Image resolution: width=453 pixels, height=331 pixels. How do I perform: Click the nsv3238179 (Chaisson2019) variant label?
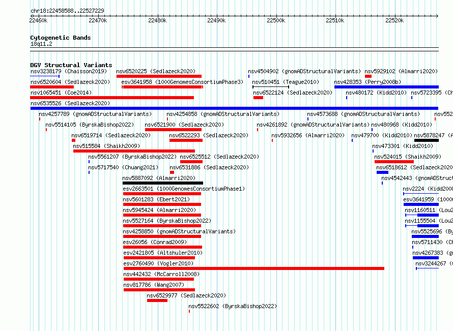click(69, 71)
